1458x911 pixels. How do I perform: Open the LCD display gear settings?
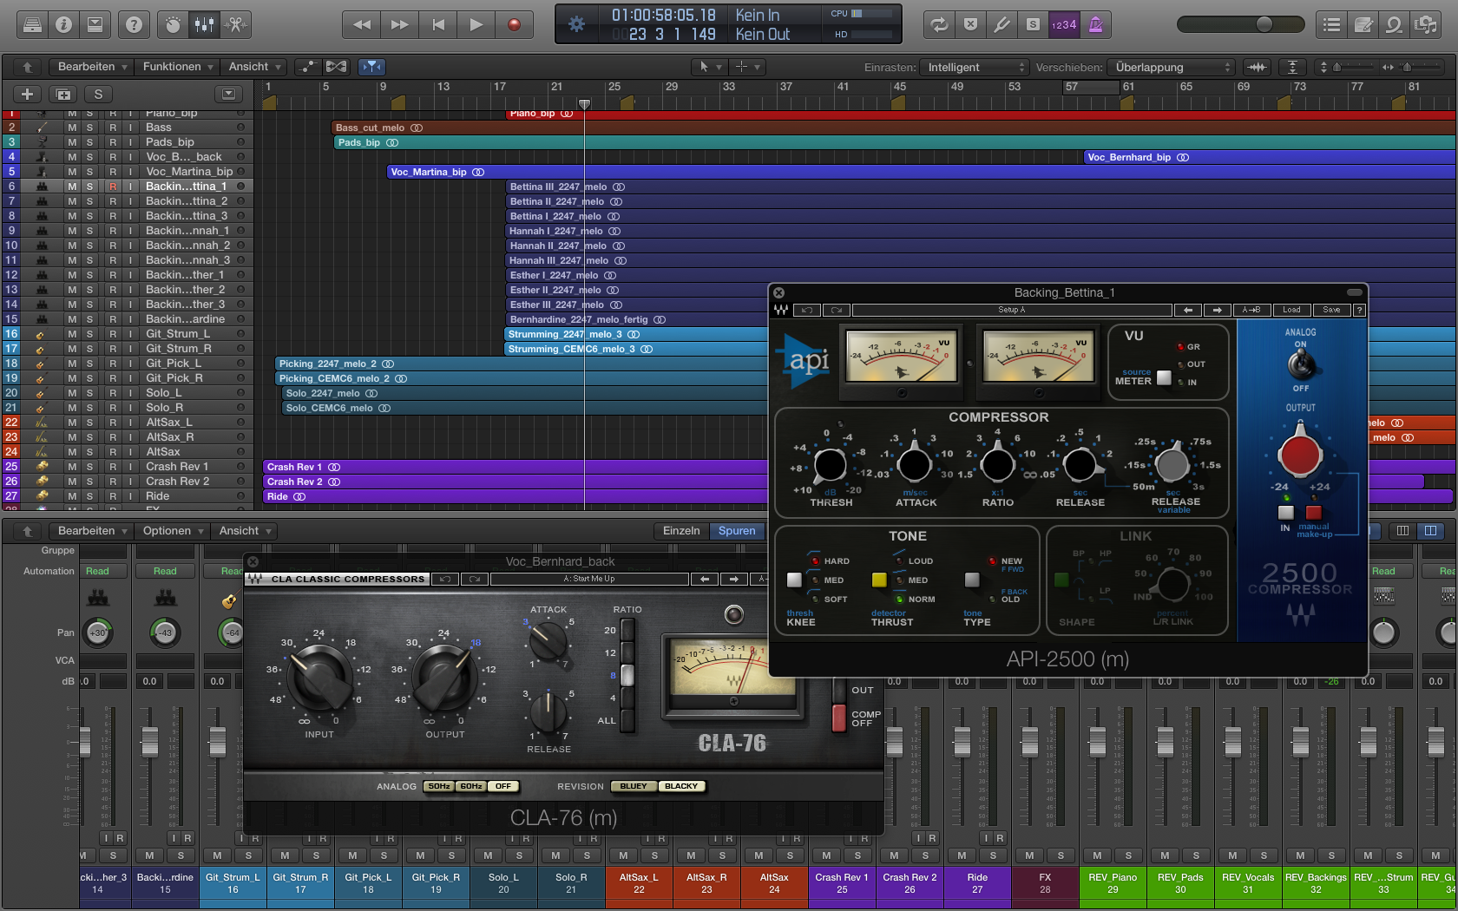576,24
